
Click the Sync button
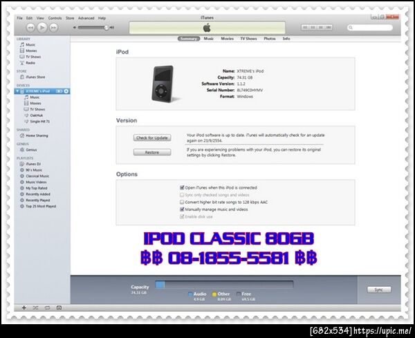tap(379, 290)
